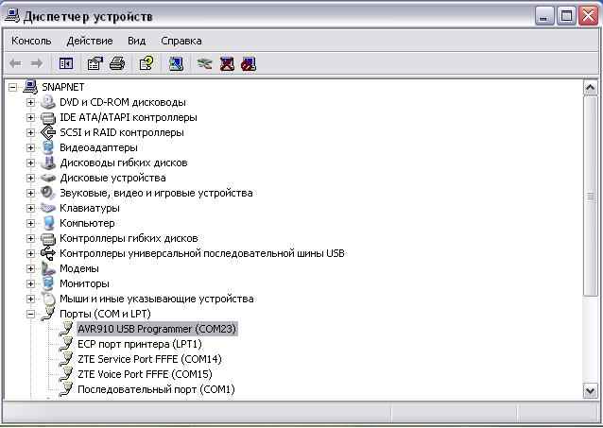Scan for hardware changes icon
The image size is (603, 428).
[176, 63]
